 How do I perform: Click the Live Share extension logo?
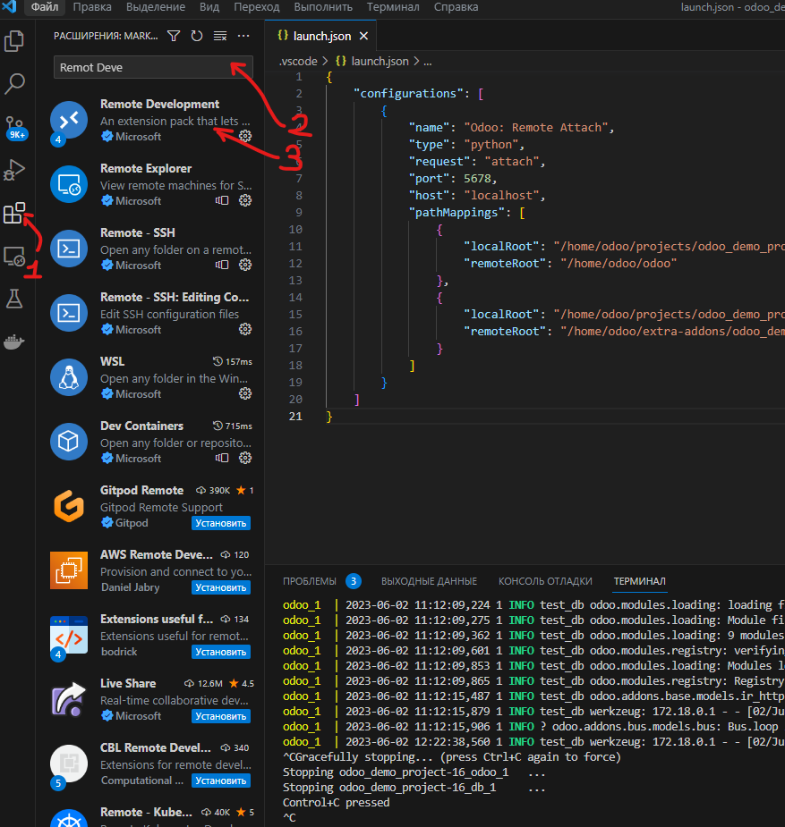point(69,699)
